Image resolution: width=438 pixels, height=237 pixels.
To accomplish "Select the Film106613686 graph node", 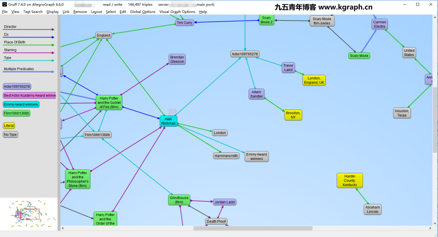I will click(98, 135).
